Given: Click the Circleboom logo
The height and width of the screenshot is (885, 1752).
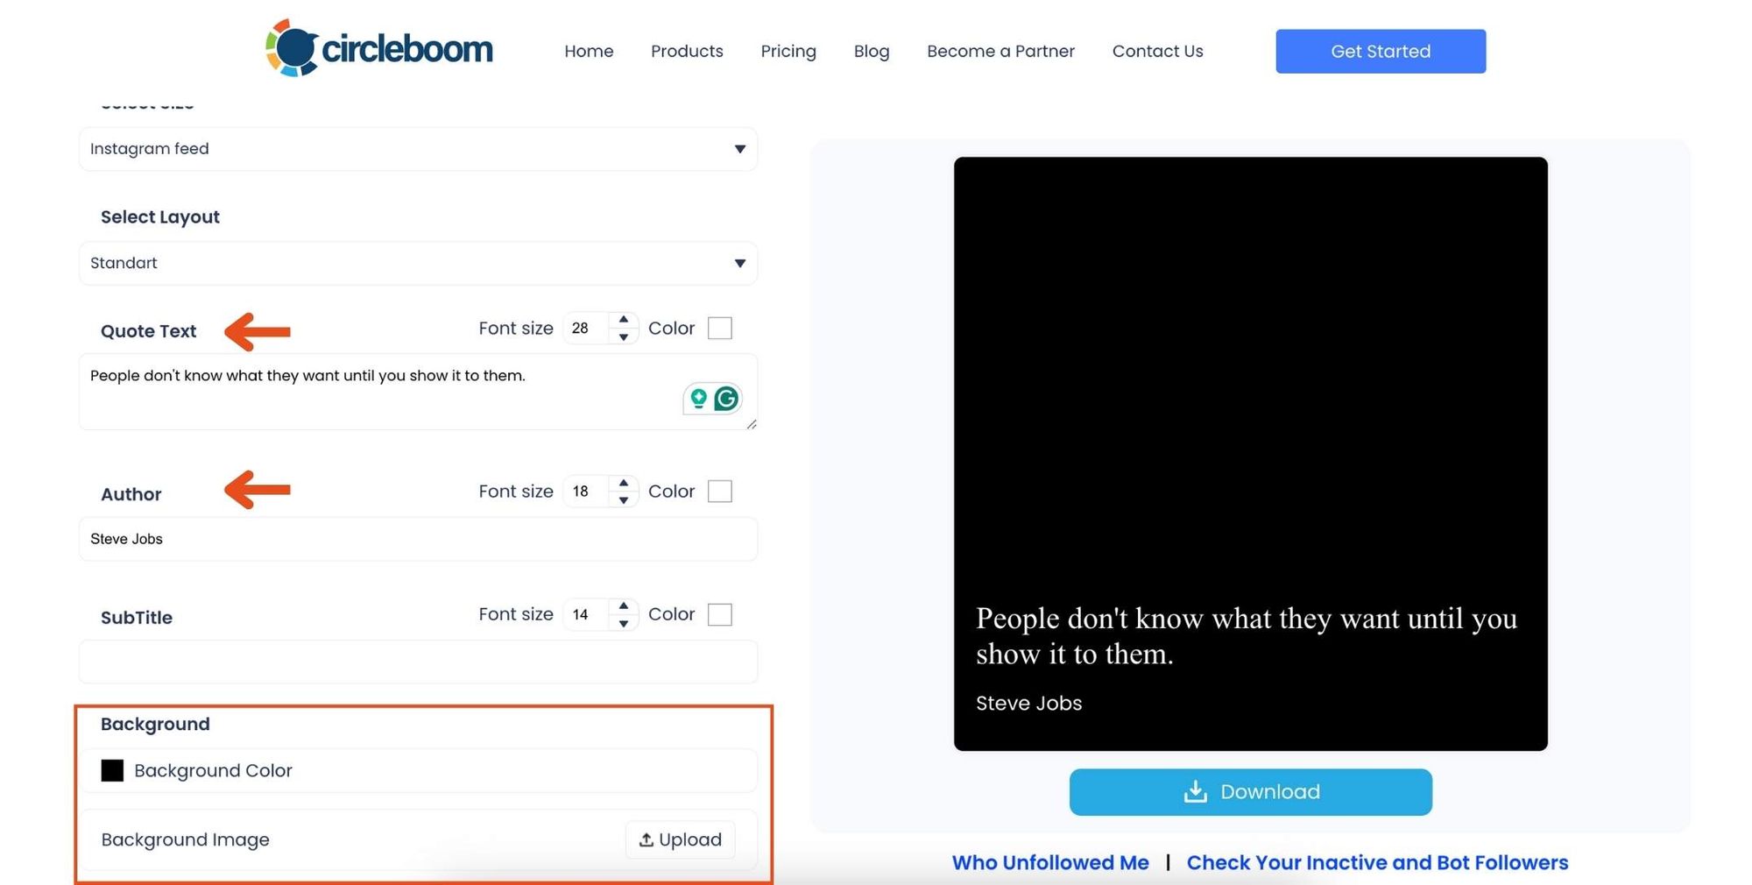Looking at the screenshot, I should pos(379,49).
